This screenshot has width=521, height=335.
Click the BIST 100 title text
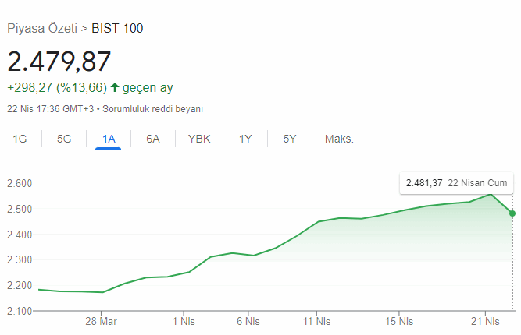(x=117, y=29)
